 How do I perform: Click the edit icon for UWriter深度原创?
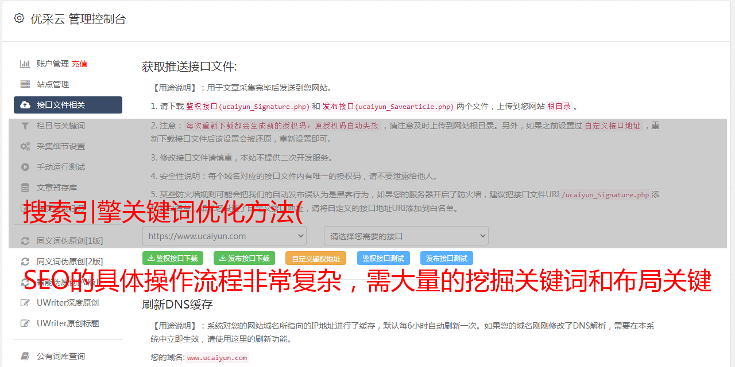pos(25,303)
